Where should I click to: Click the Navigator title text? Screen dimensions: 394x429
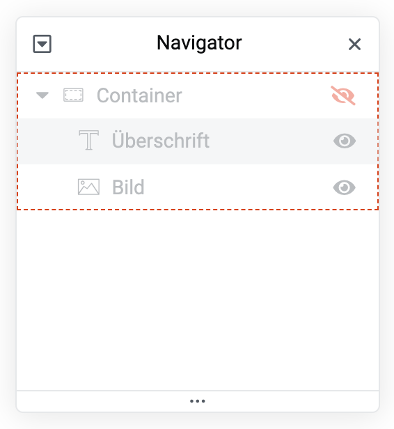[x=199, y=43]
